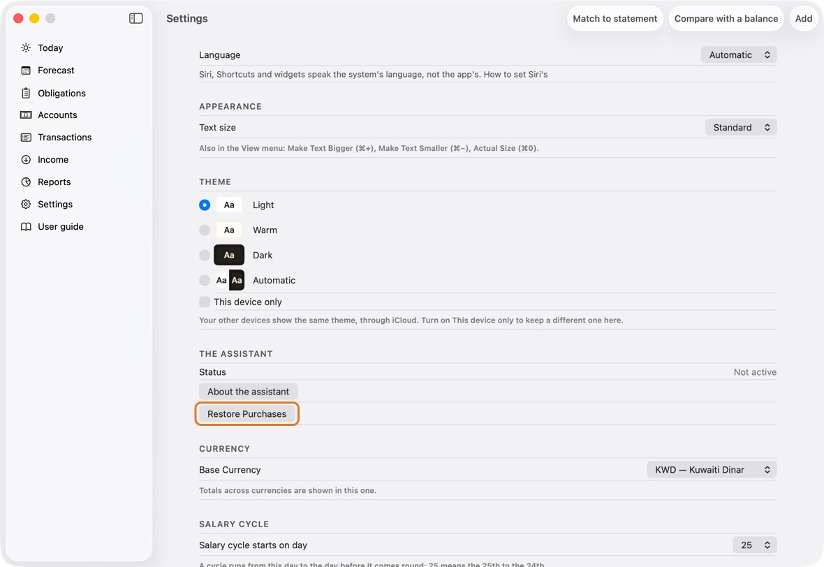Click the Transactions list icon
Screen dimensions: 824x567
click(x=26, y=137)
